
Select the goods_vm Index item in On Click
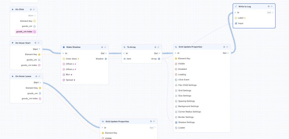coord(26,32)
